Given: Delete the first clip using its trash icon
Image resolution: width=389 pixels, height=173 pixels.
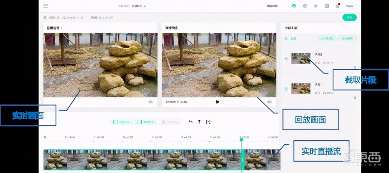Looking at the screenshot, I should coord(355,67).
